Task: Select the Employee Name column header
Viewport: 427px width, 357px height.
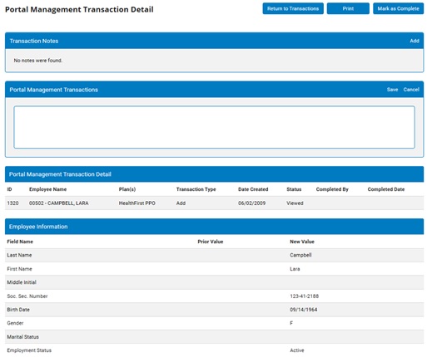Action: coord(47,189)
